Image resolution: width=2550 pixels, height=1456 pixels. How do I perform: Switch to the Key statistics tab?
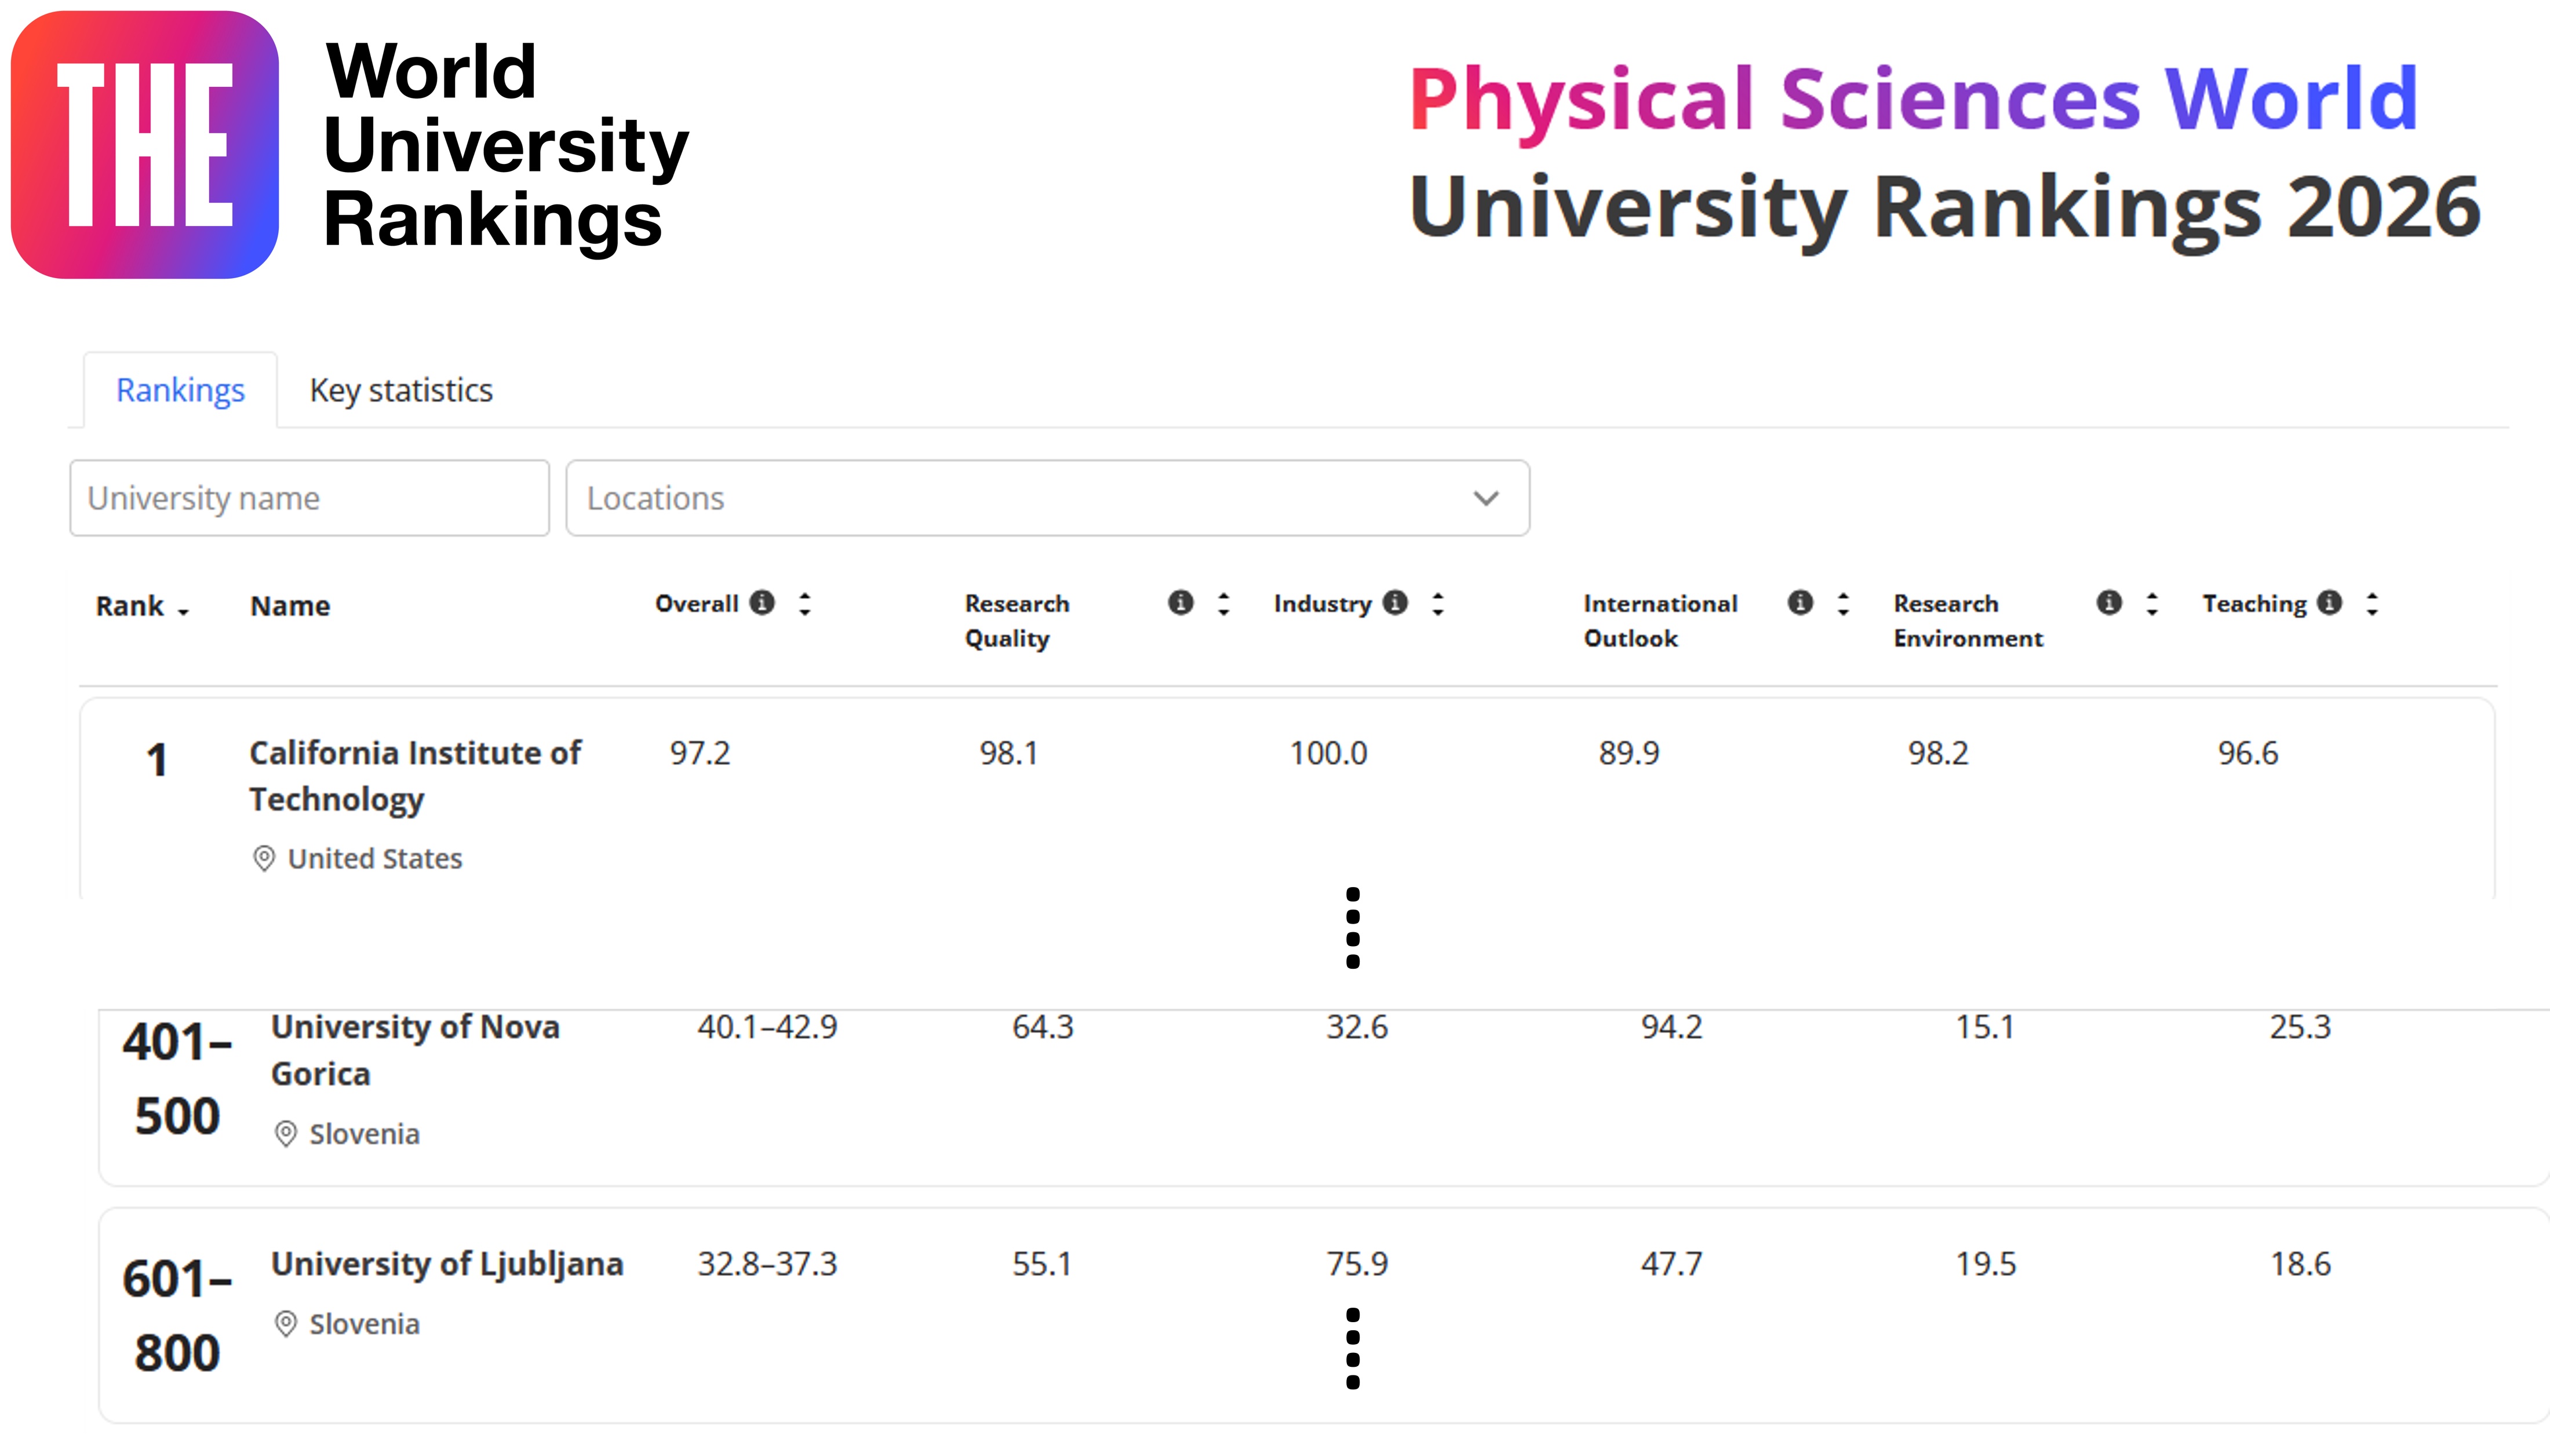pyautogui.click(x=401, y=390)
